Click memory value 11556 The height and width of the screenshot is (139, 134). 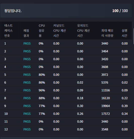click(106, 90)
